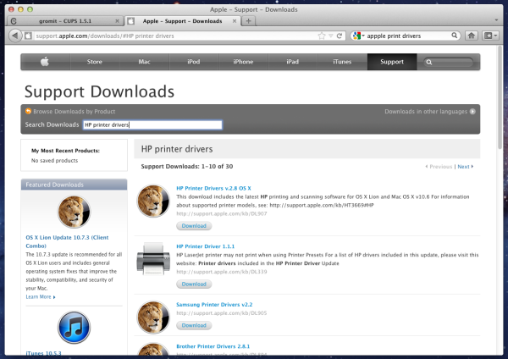
Task: Open the iPod navigation item
Action: pyautogui.click(x=193, y=62)
